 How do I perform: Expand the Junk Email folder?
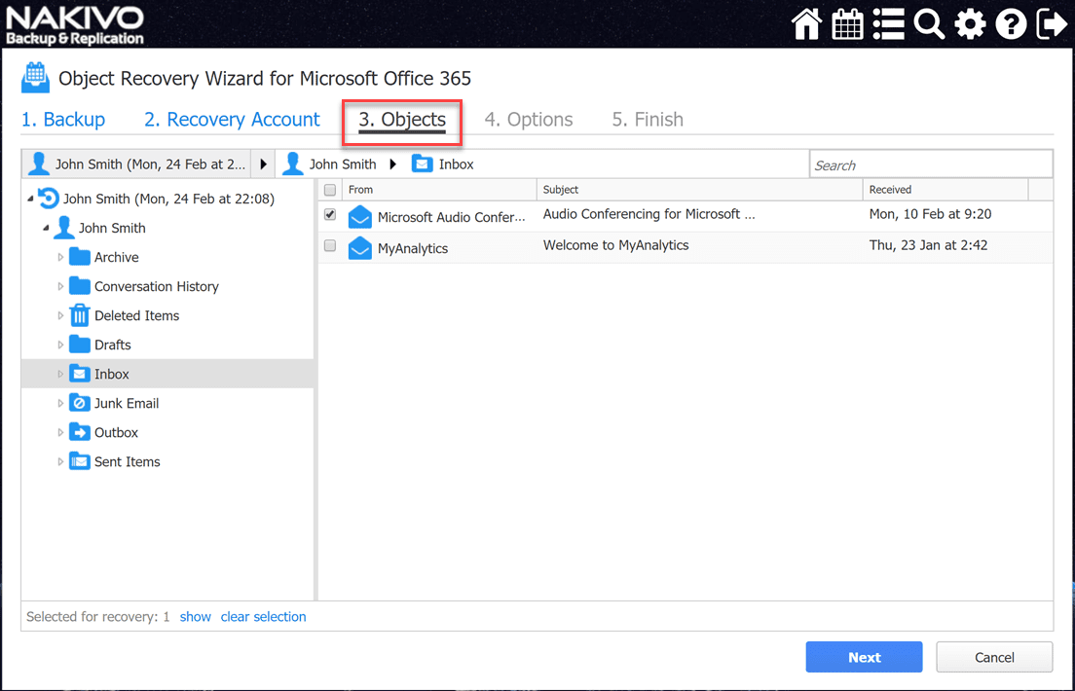point(60,403)
